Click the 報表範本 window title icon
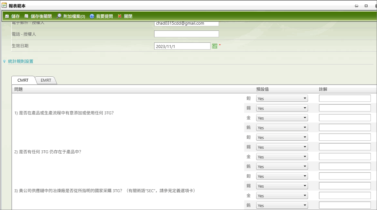The height and width of the screenshot is (210, 377). [4, 6]
